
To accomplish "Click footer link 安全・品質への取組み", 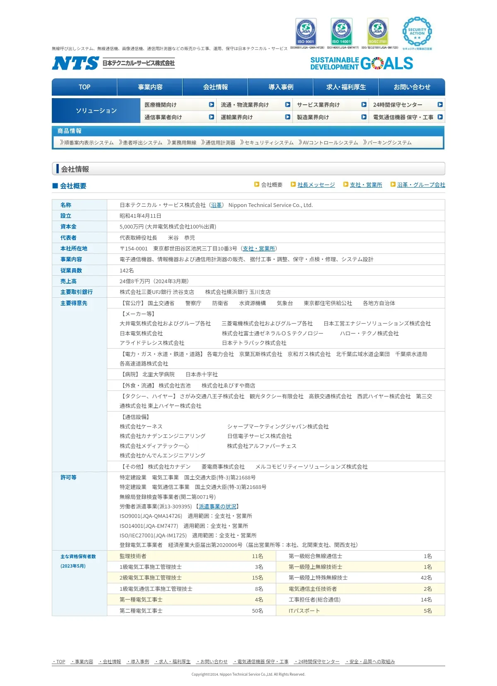I will [x=370, y=662].
